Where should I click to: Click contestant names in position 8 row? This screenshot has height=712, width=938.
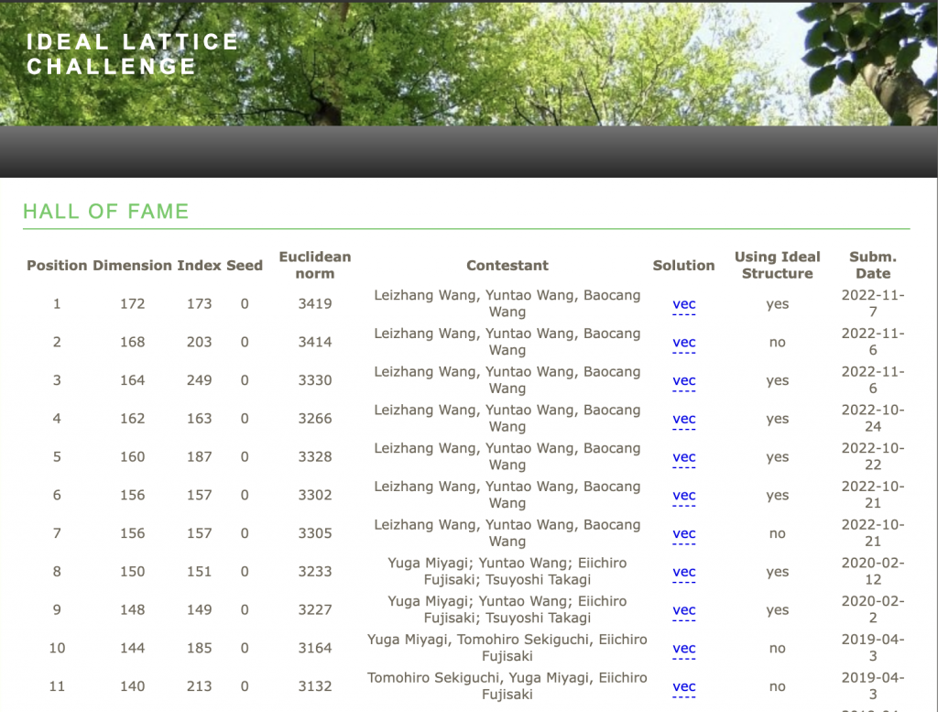coord(507,572)
